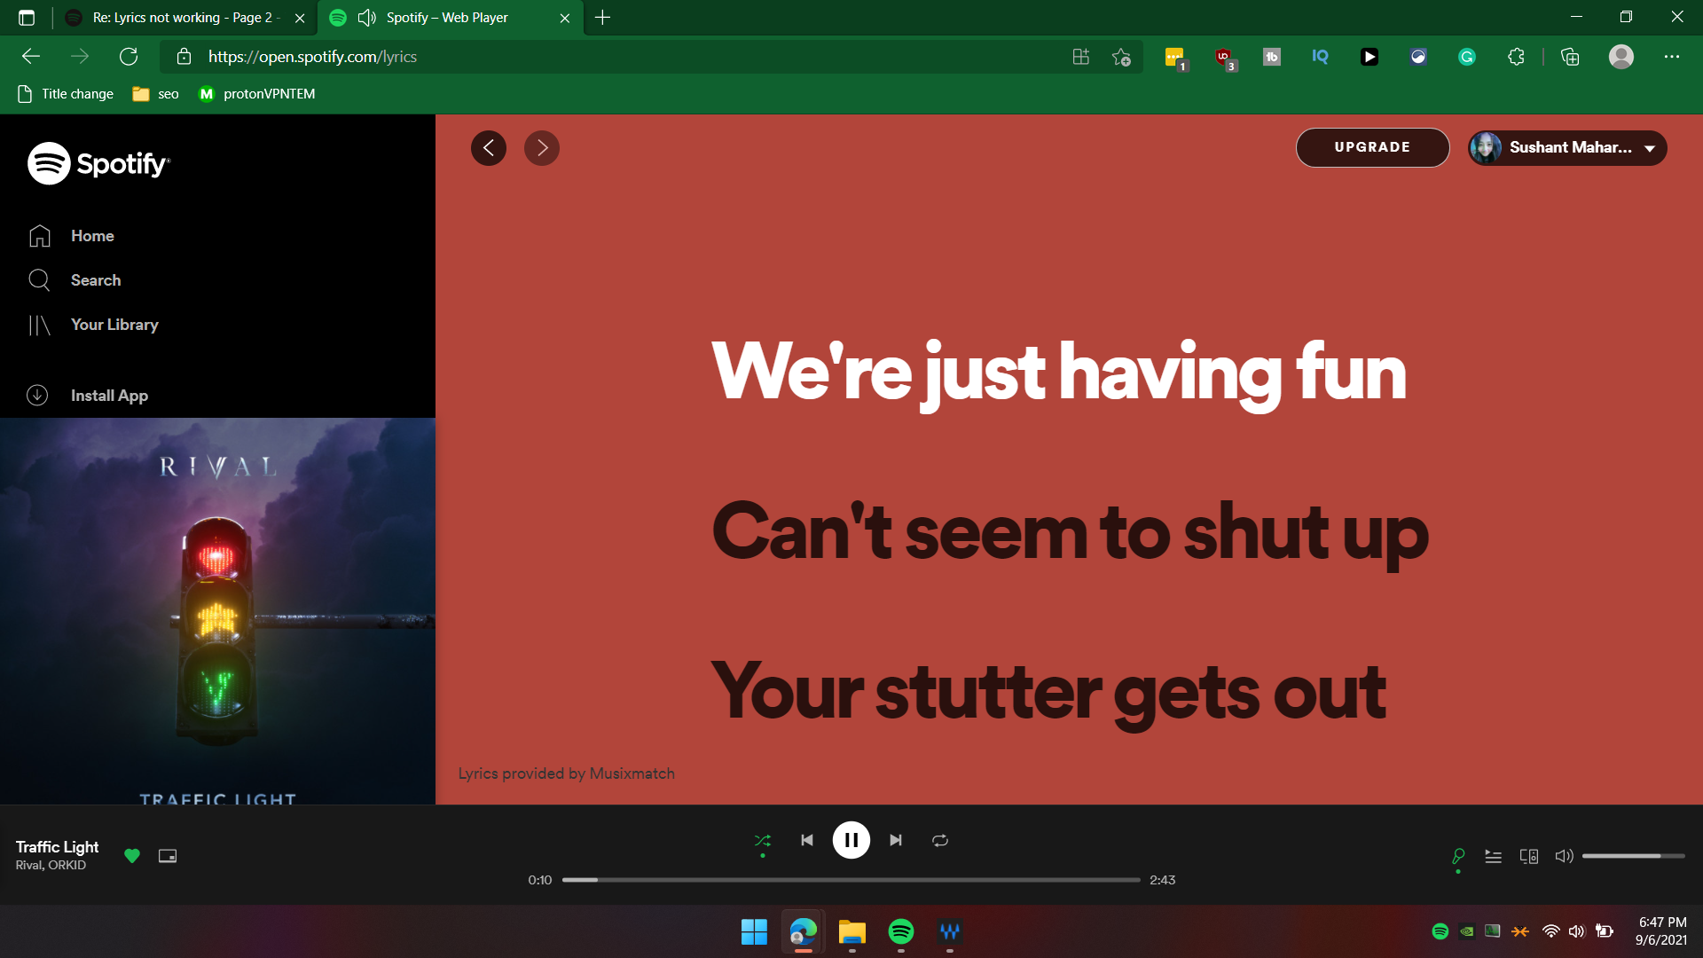The height and width of the screenshot is (958, 1703).
Task: Enable repeat mode
Action: point(940,840)
